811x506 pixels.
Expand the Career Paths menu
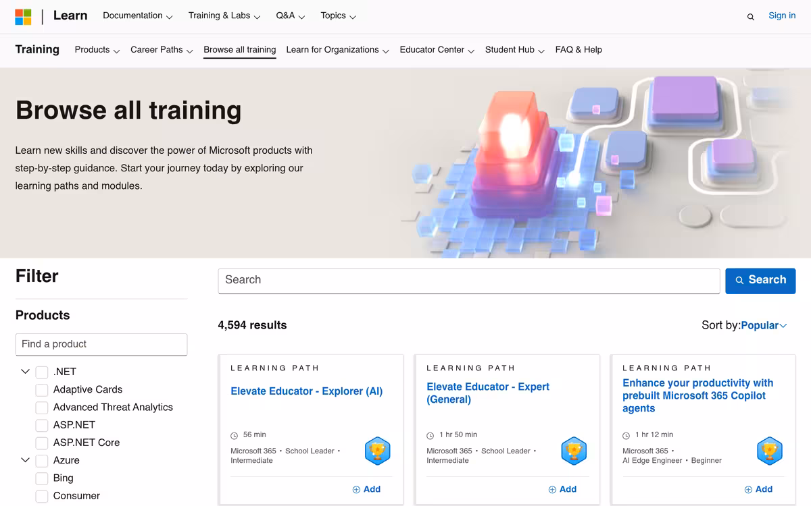click(162, 50)
